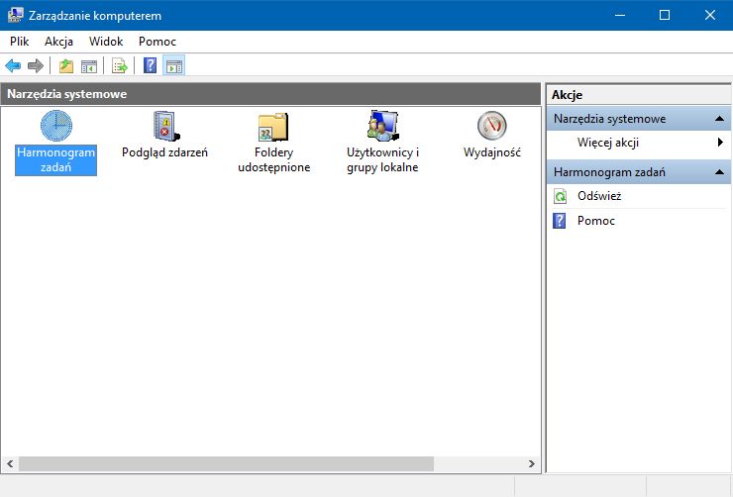The width and height of the screenshot is (733, 497).
Task: Click the blue Help question mark toolbar icon
Action: 150,65
